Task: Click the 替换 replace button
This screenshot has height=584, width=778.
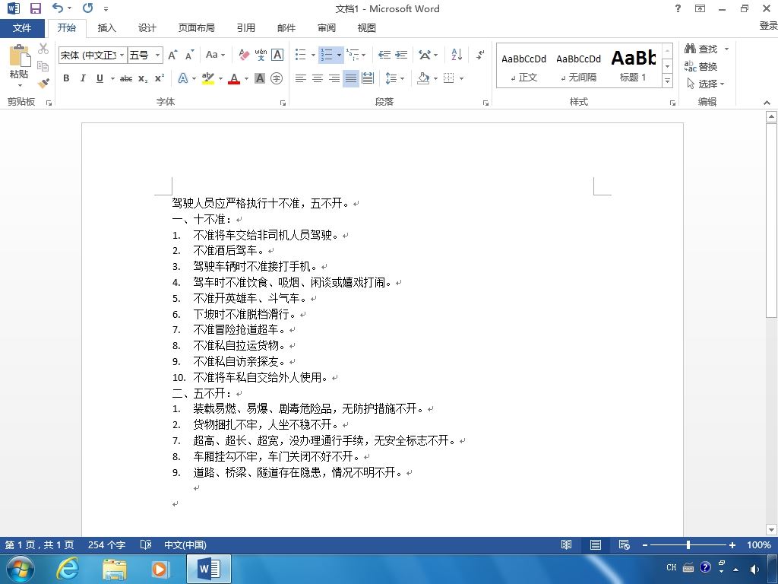Action: (x=701, y=66)
